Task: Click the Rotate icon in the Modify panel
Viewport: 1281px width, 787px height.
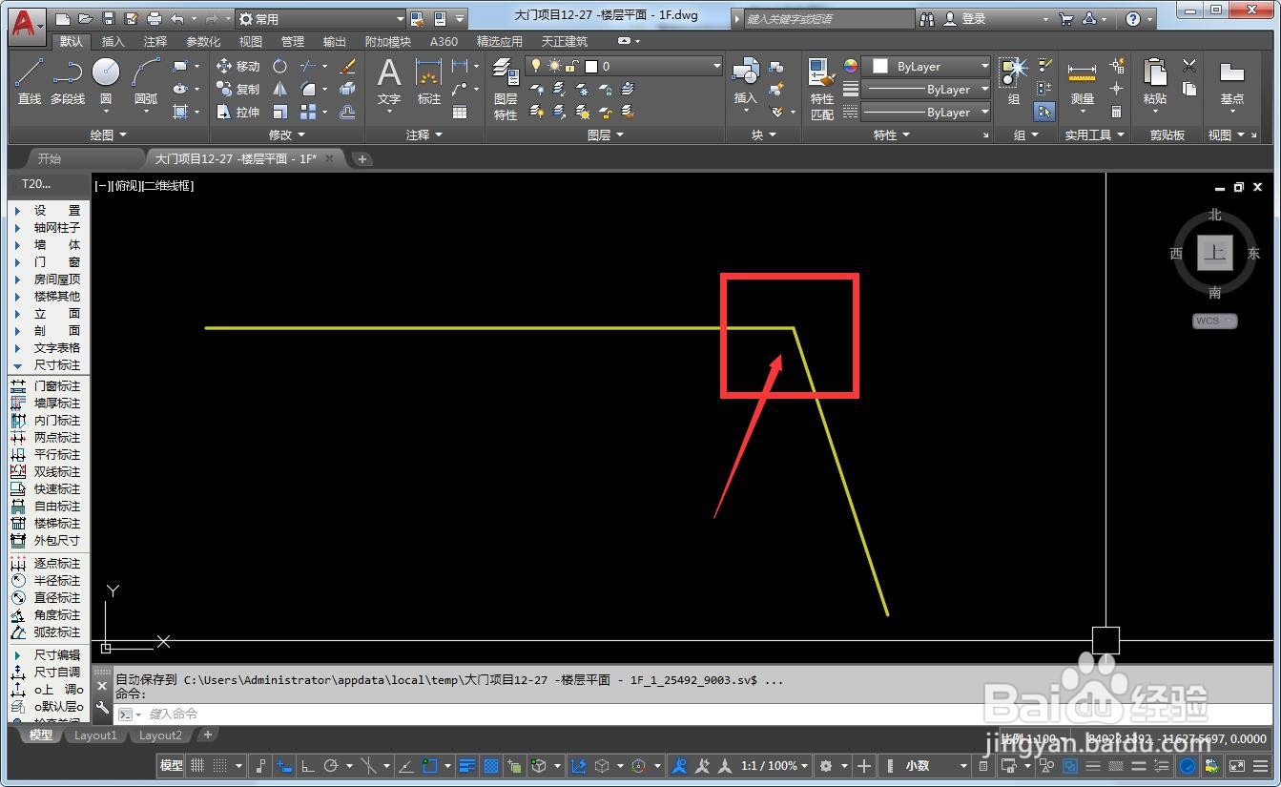Action: [x=279, y=66]
